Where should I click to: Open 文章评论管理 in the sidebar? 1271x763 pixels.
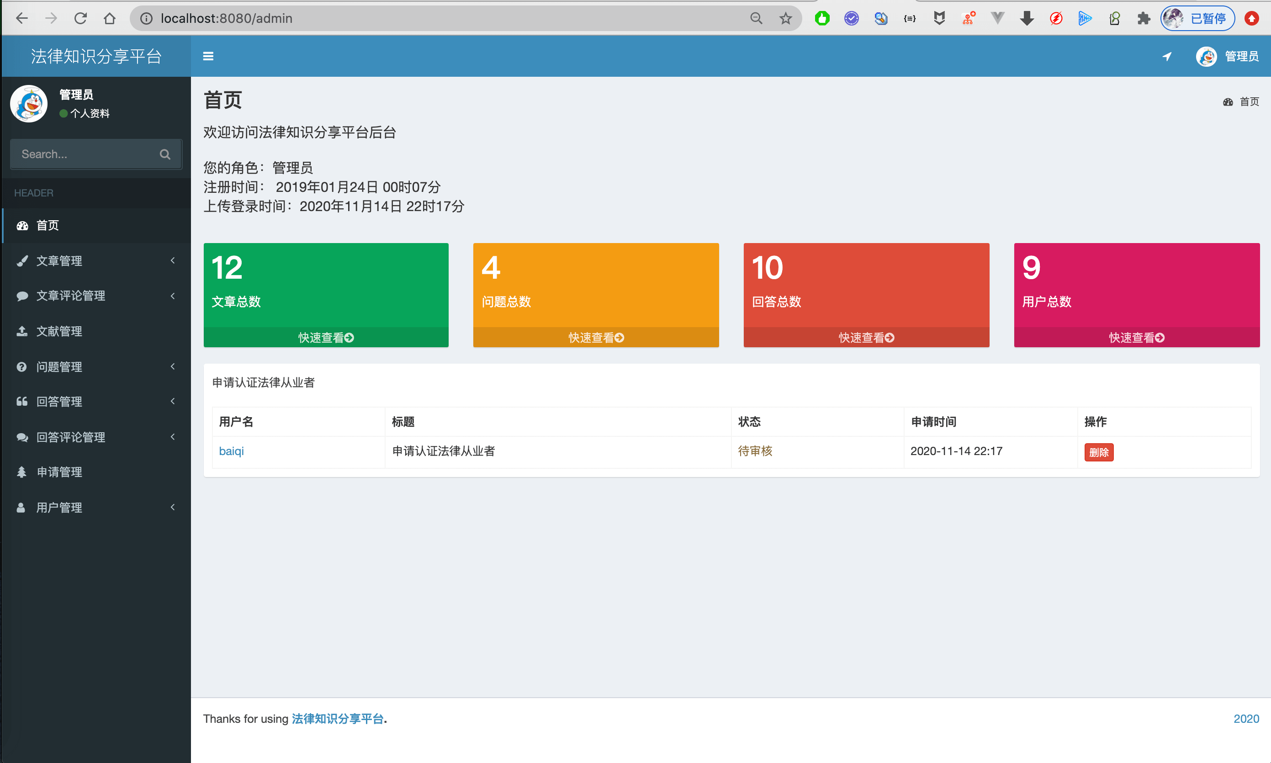(x=70, y=296)
